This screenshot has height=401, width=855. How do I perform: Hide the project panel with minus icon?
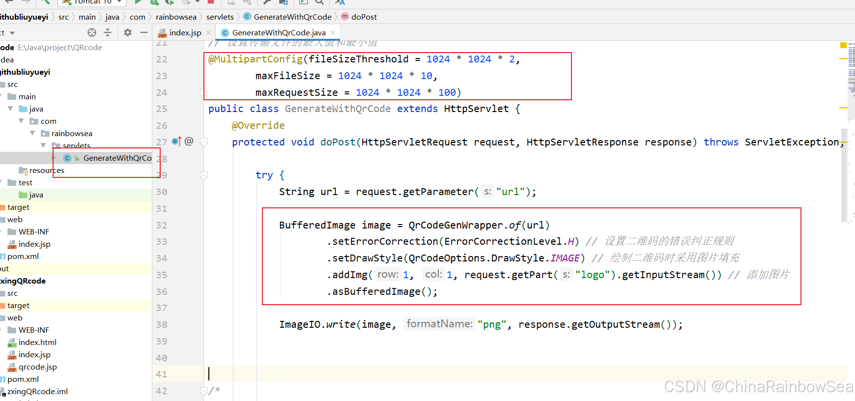coord(144,32)
